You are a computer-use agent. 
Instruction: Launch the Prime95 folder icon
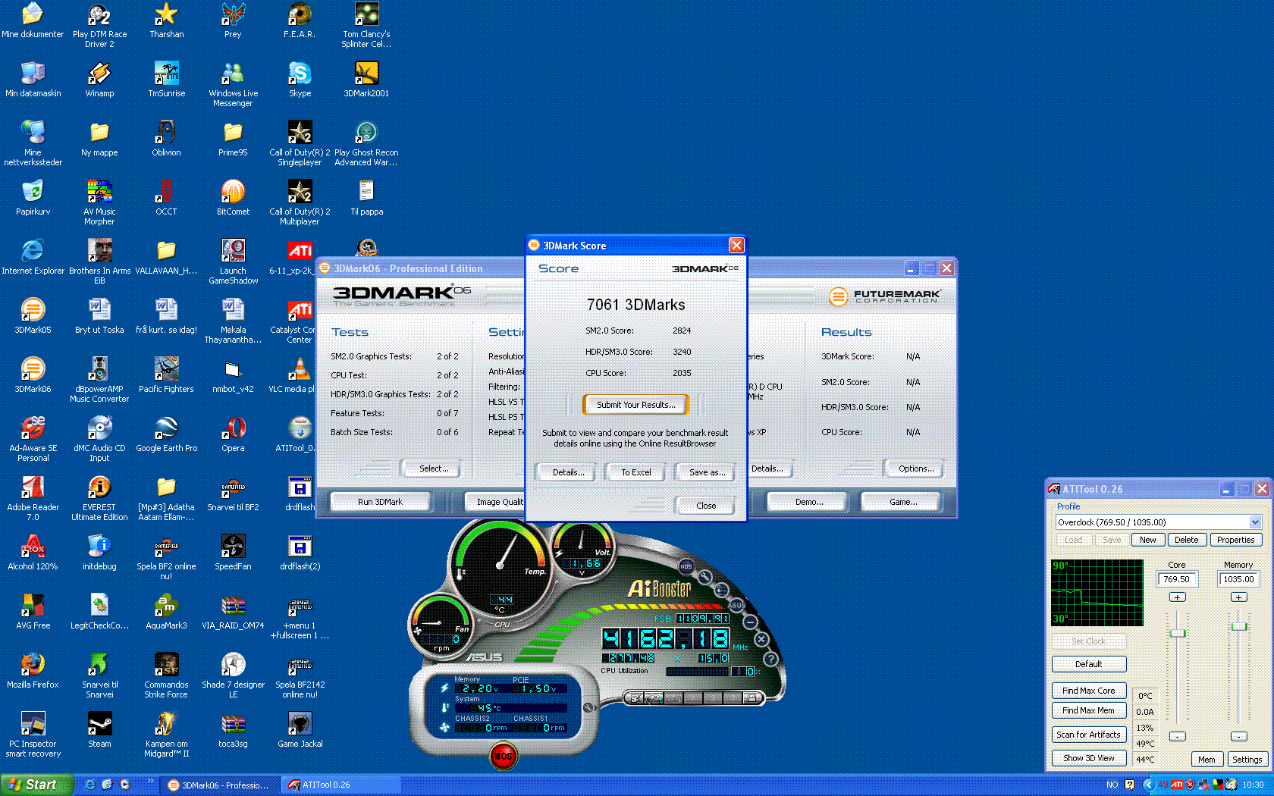click(x=233, y=139)
